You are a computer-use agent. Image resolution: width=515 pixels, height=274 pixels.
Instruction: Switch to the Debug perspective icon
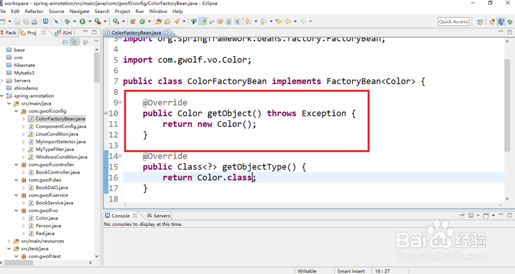point(510,22)
